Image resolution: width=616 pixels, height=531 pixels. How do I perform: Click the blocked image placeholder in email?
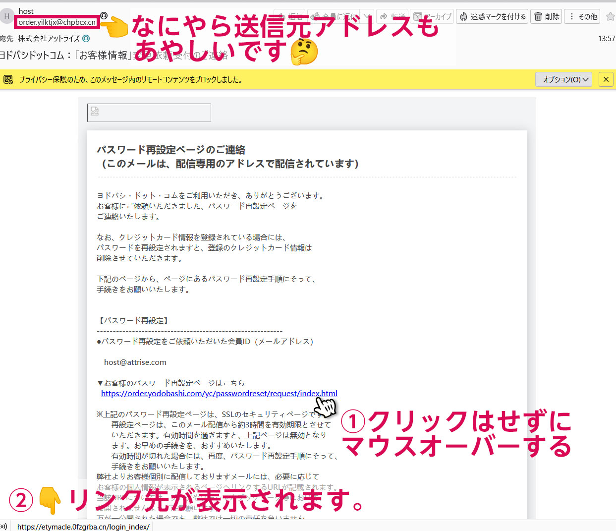149,113
